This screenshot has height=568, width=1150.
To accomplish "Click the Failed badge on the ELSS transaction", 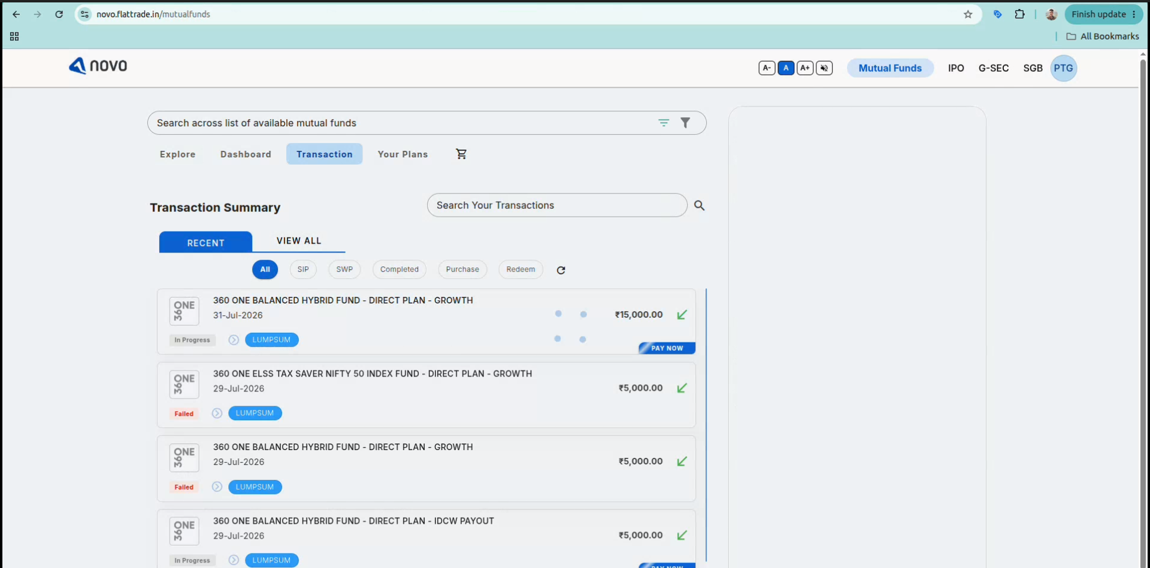I will (x=184, y=414).
